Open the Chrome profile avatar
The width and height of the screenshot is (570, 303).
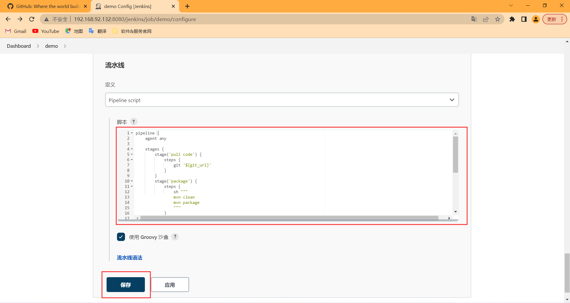point(536,19)
